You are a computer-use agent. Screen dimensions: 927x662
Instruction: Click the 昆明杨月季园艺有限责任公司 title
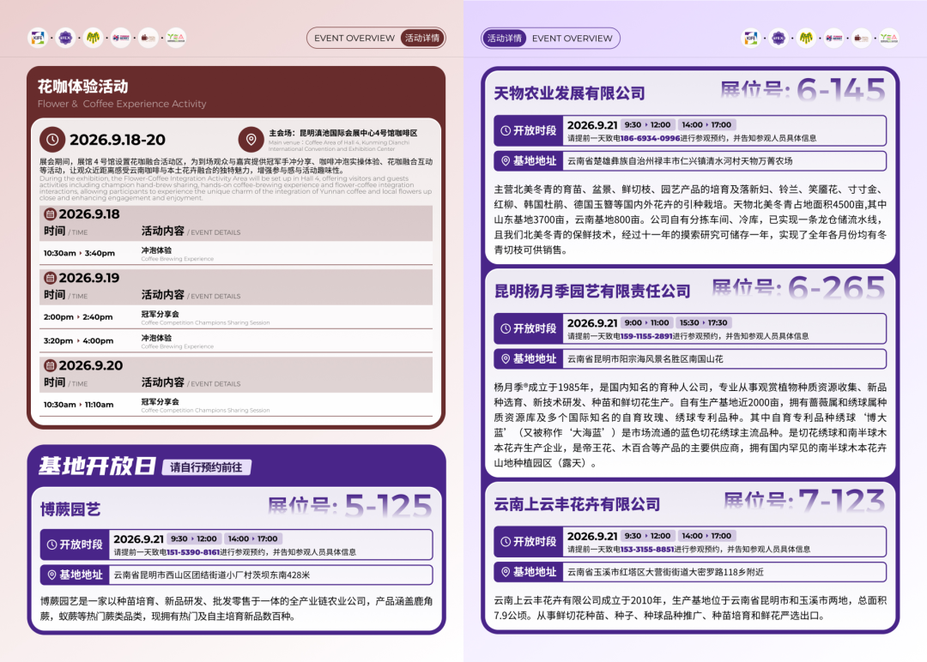click(x=592, y=292)
